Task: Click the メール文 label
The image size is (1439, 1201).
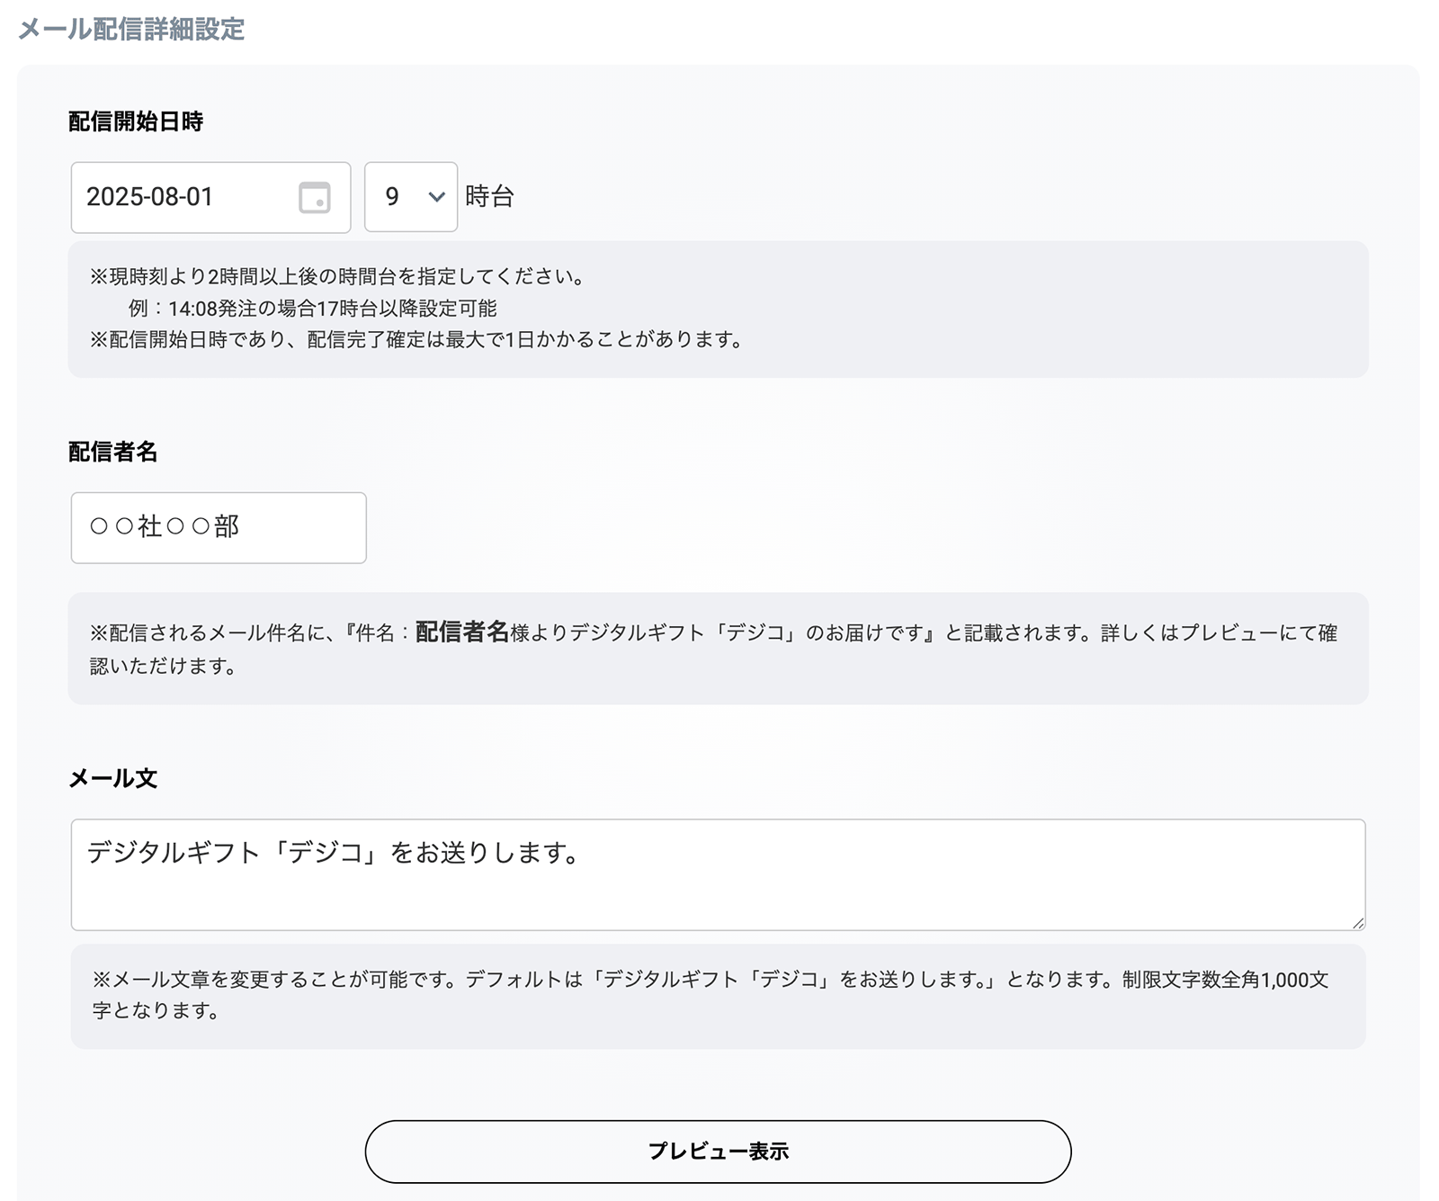Action: pos(113,778)
